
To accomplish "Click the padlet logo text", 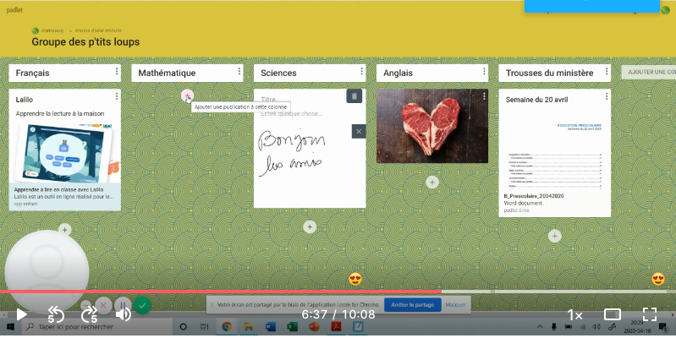I will (14, 10).
